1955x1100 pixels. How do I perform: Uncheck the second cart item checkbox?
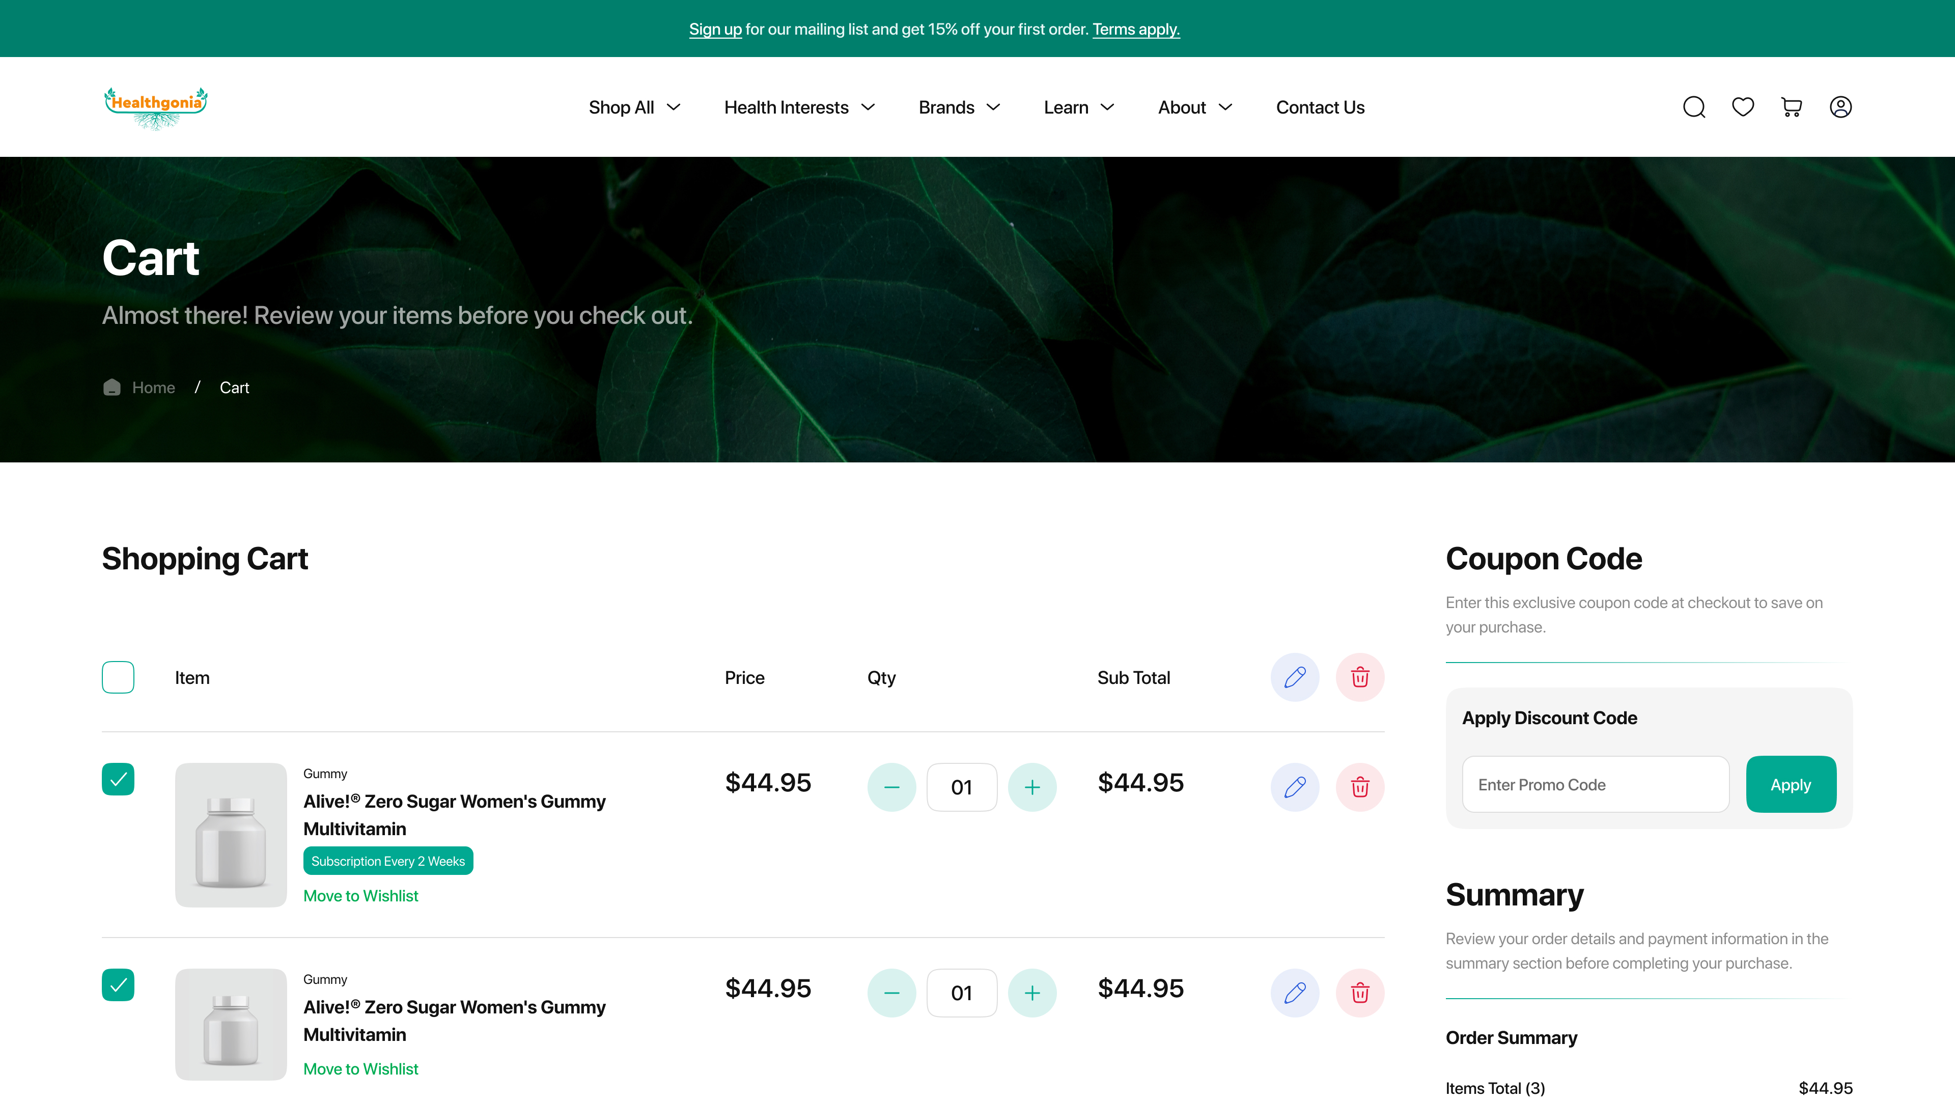pyautogui.click(x=118, y=984)
